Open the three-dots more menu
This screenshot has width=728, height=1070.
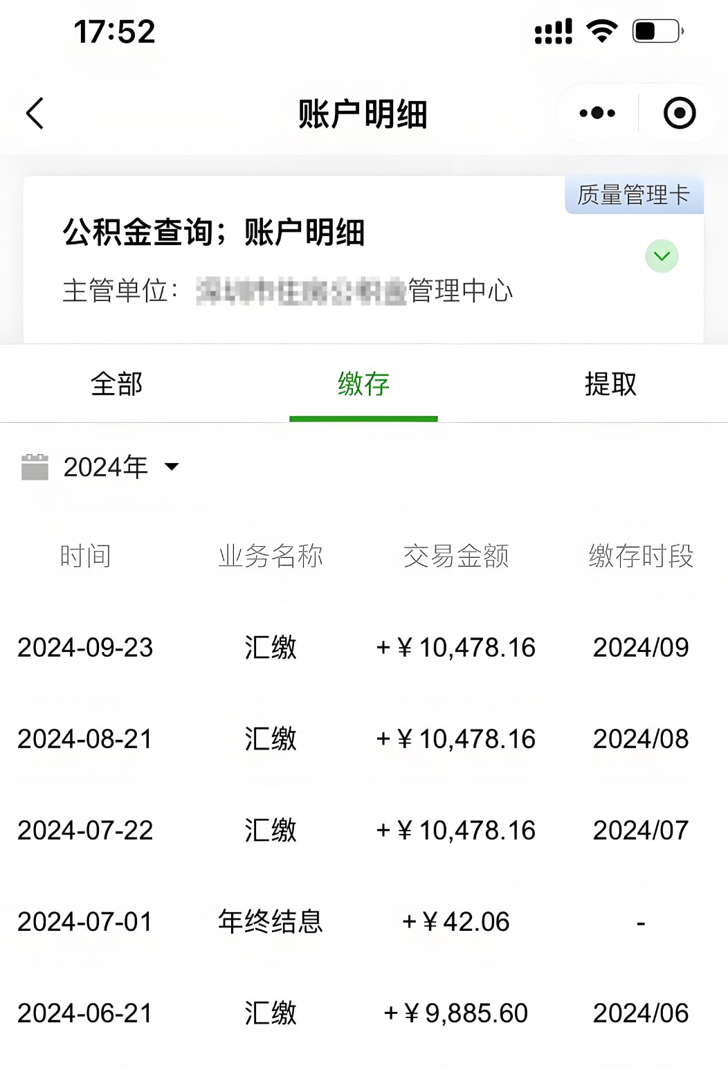597,114
